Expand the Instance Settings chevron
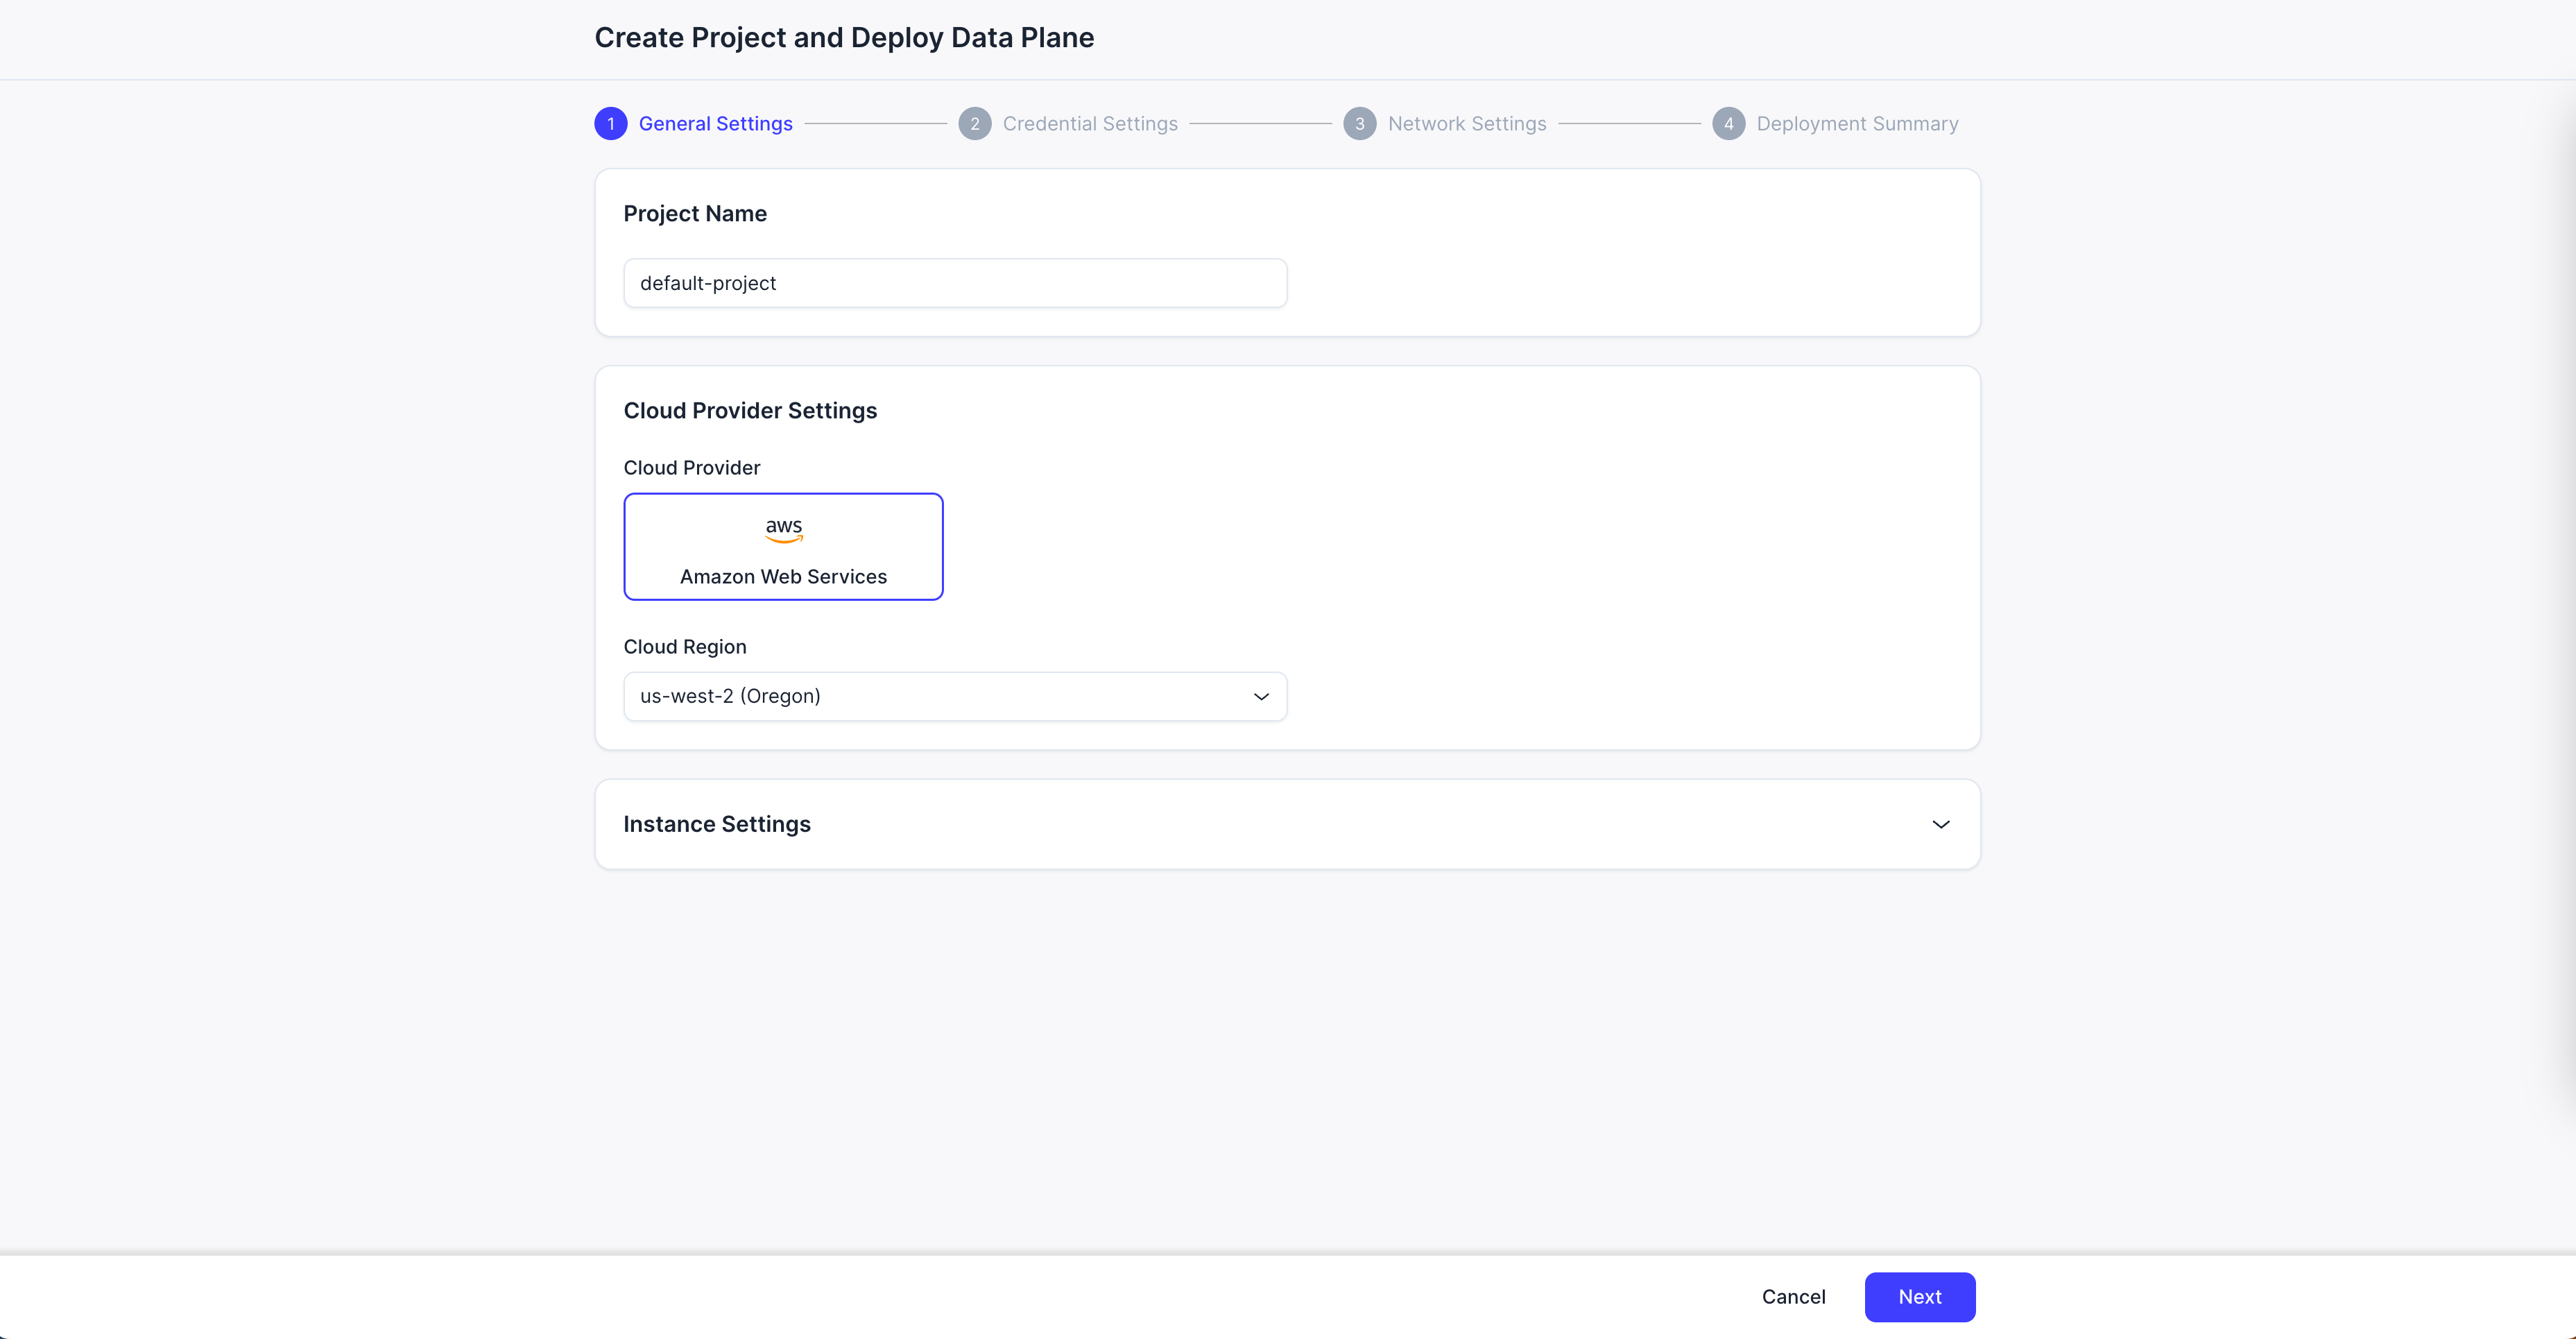2576x1339 pixels. coord(1940,824)
